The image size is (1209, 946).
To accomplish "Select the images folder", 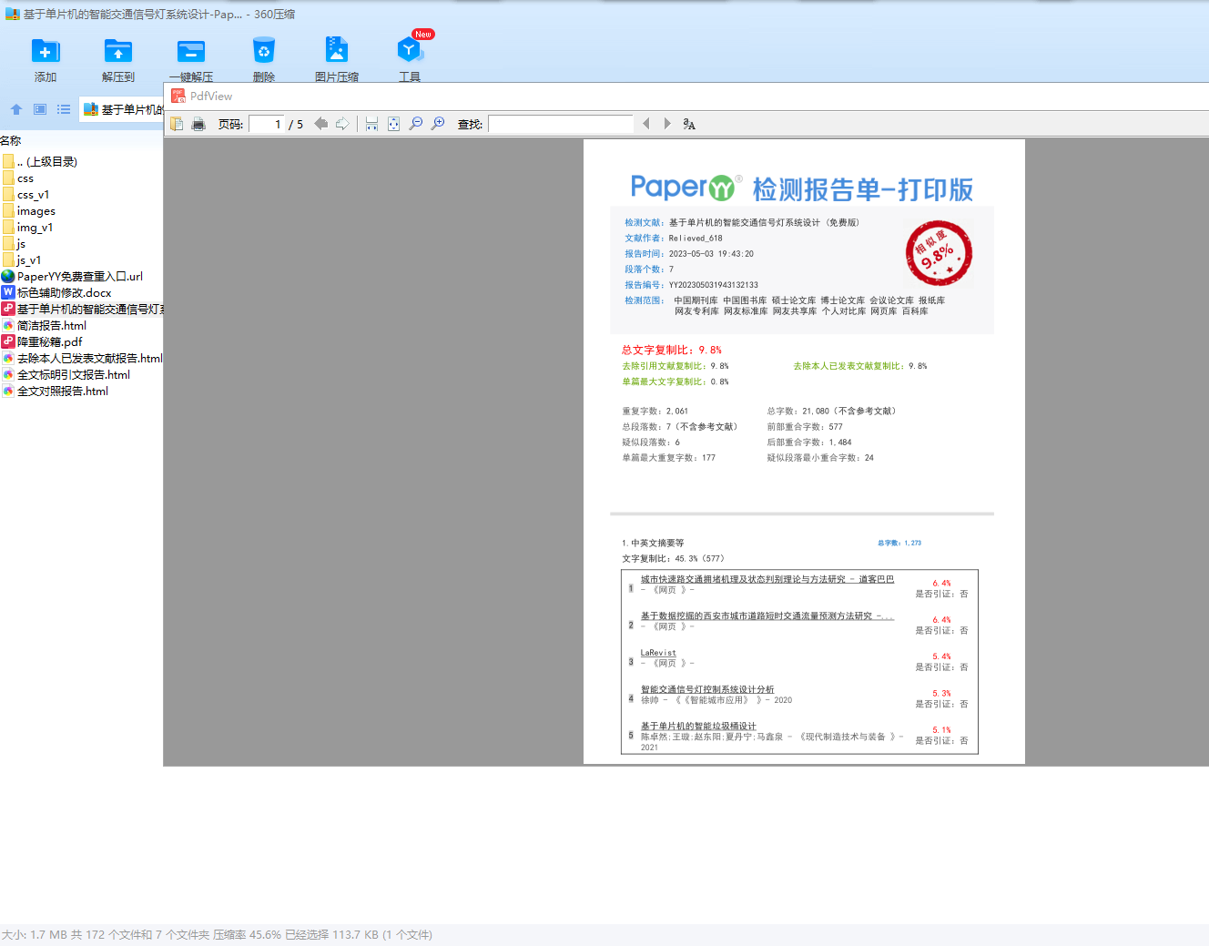I will point(28,210).
